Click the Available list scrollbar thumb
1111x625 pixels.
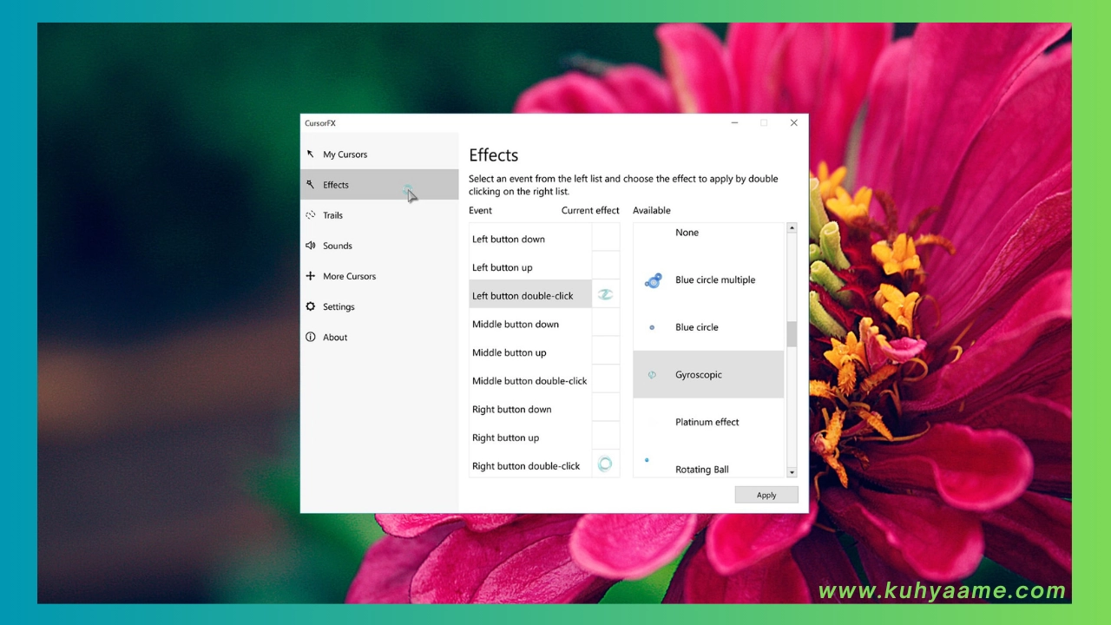point(792,334)
